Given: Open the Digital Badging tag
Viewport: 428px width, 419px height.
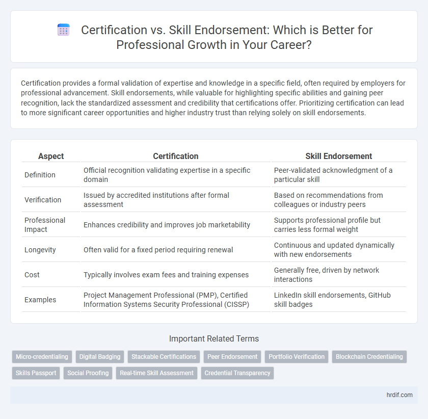Looking at the screenshot, I should click(100, 357).
